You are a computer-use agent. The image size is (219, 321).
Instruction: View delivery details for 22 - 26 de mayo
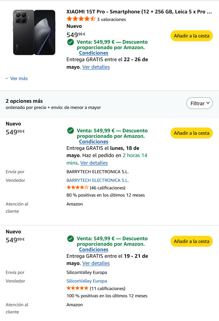coord(96,67)
